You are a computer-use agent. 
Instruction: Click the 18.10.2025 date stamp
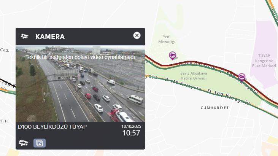point(131,126)
